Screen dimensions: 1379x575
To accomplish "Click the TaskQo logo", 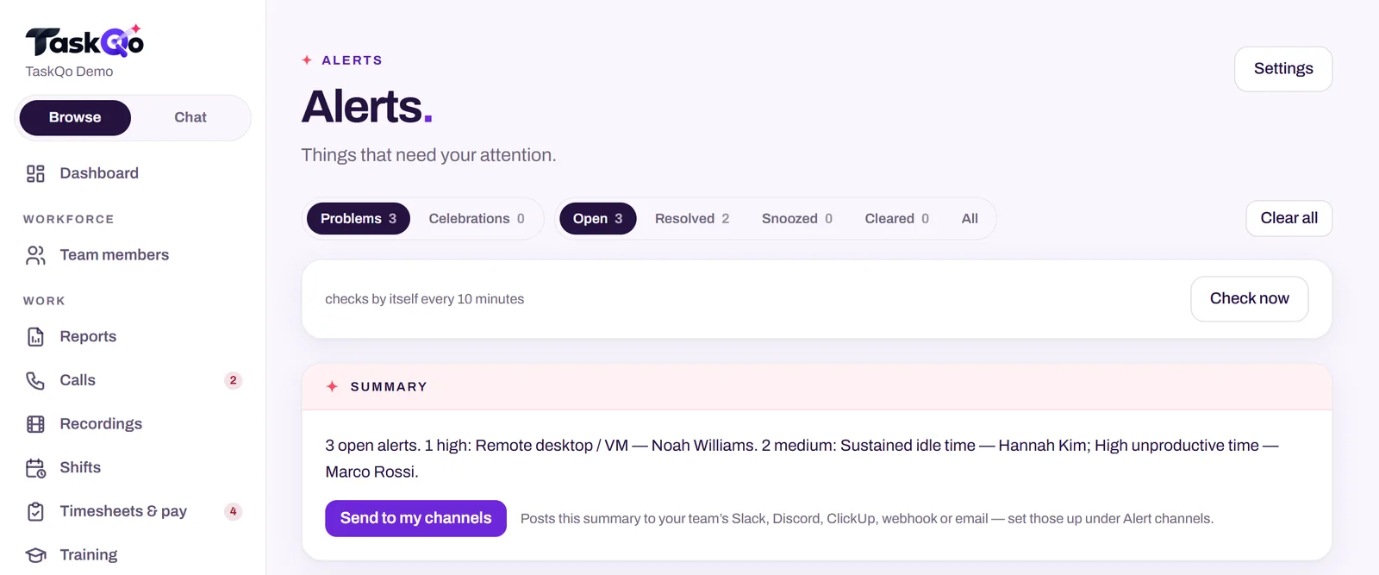I will (x=84, y=41).
